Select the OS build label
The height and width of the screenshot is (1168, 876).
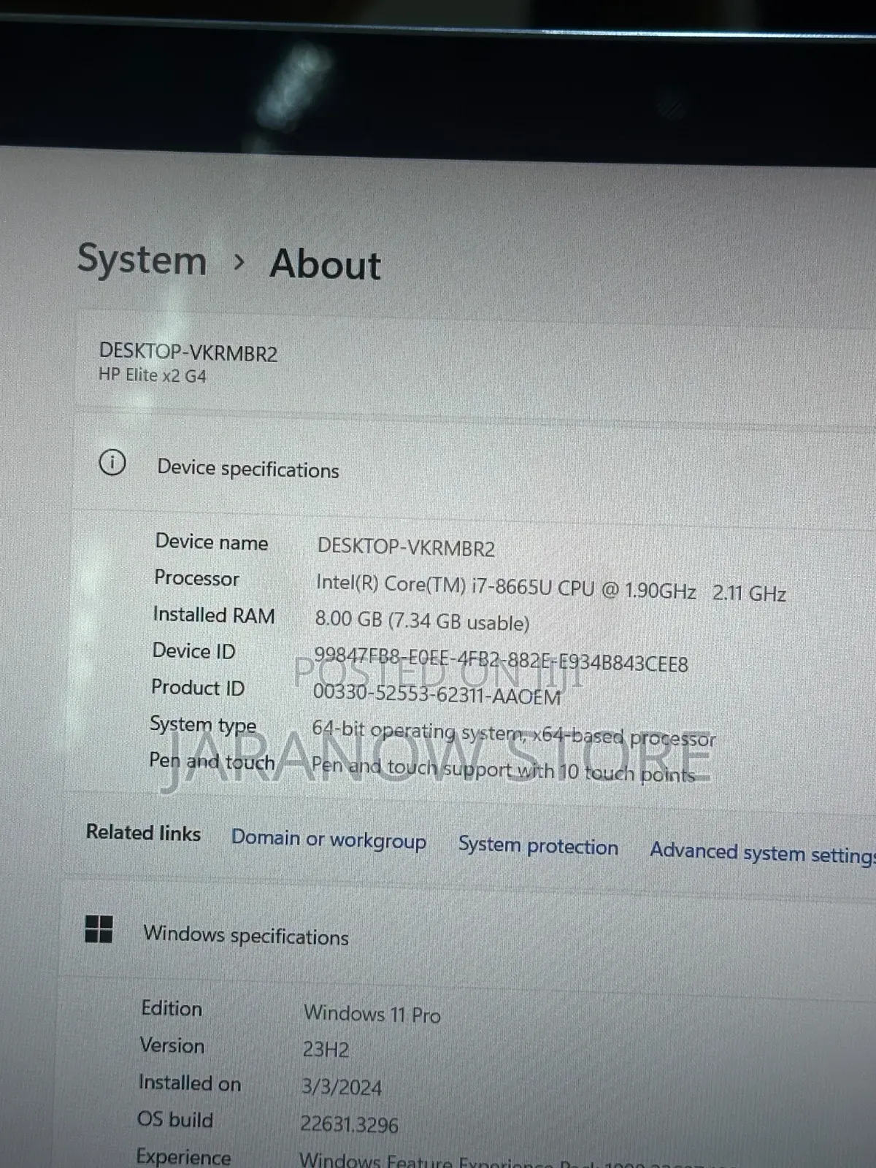(x=175, y=1120)
